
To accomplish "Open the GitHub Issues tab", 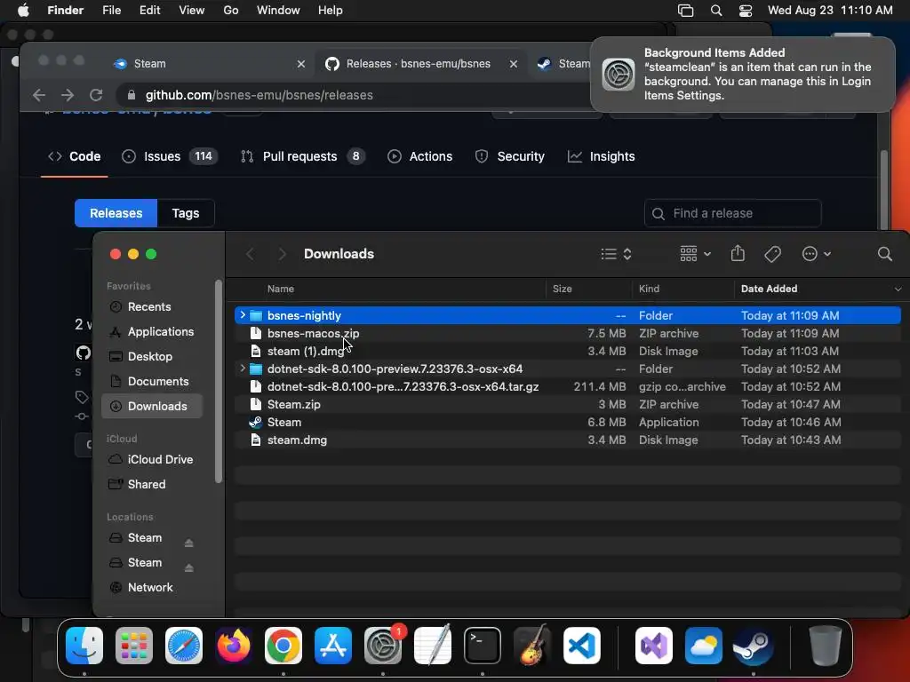I will pos(169,156).
